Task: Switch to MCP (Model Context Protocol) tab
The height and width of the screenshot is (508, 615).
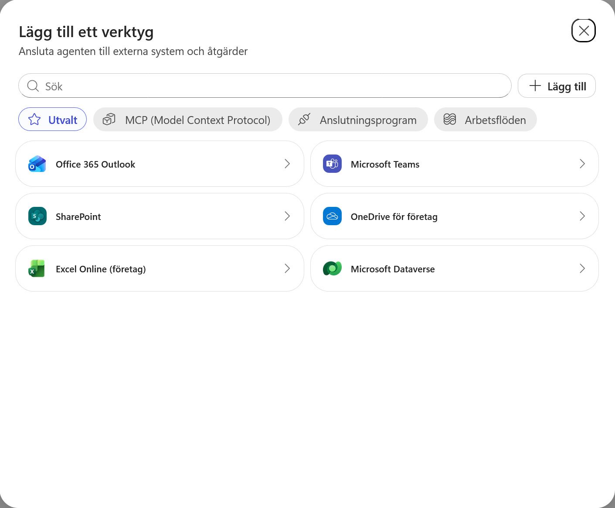Action: (x=188, y=119)
